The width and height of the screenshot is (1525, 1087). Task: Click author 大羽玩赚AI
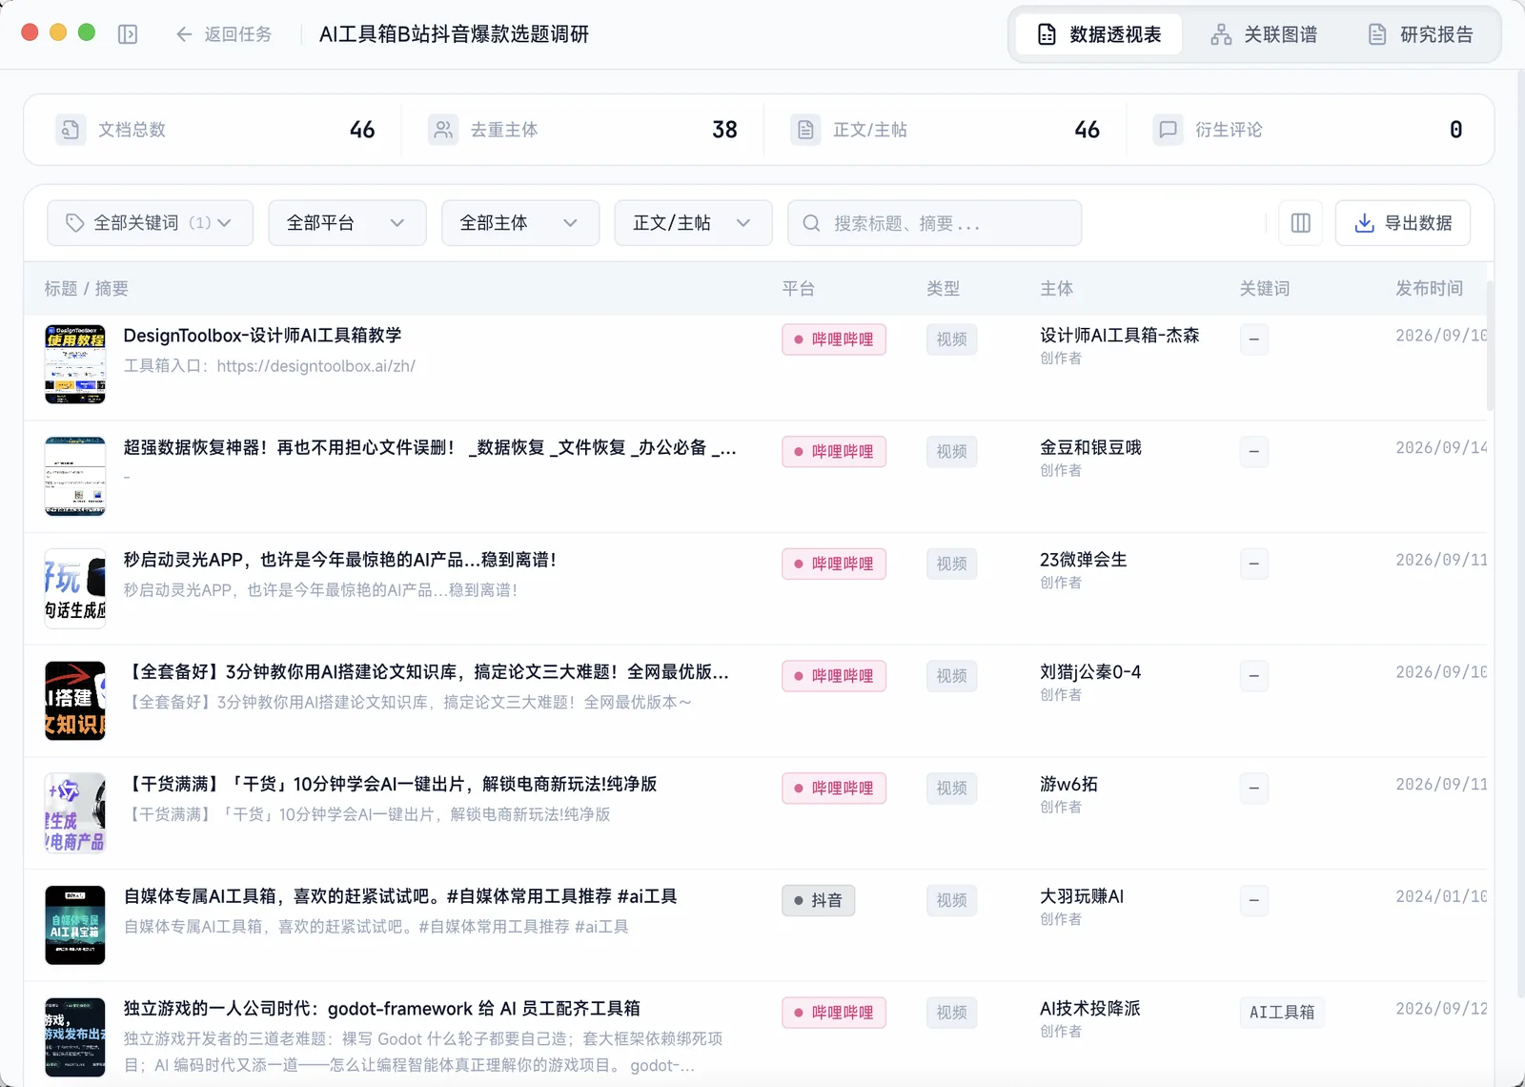point(1082,896)
